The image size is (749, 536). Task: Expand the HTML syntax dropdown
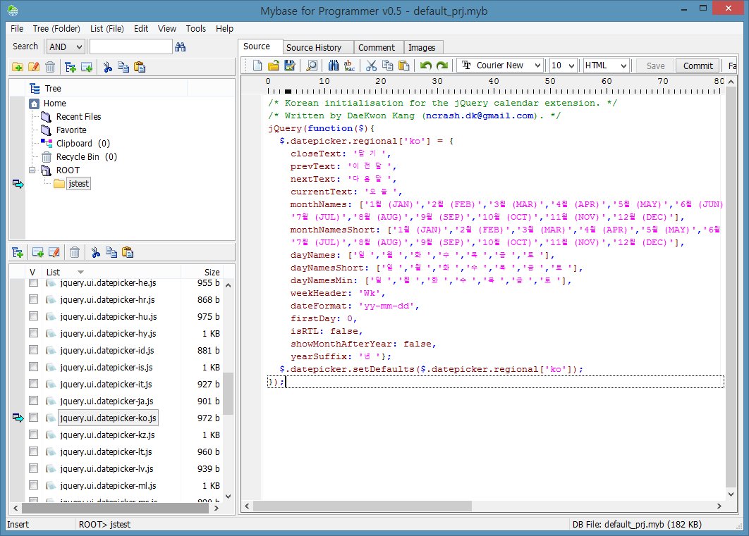pos(606,66)
